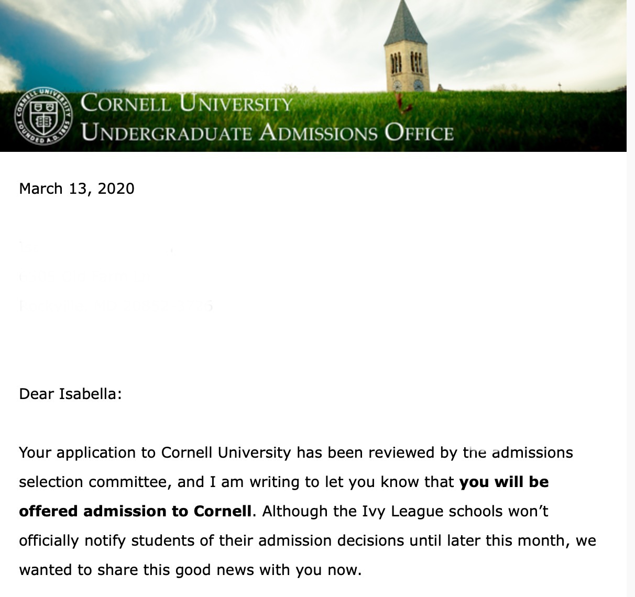Click the Undergraduate Admissions Office heading
Screen dimensions: 635x597
tap(267, 132)
